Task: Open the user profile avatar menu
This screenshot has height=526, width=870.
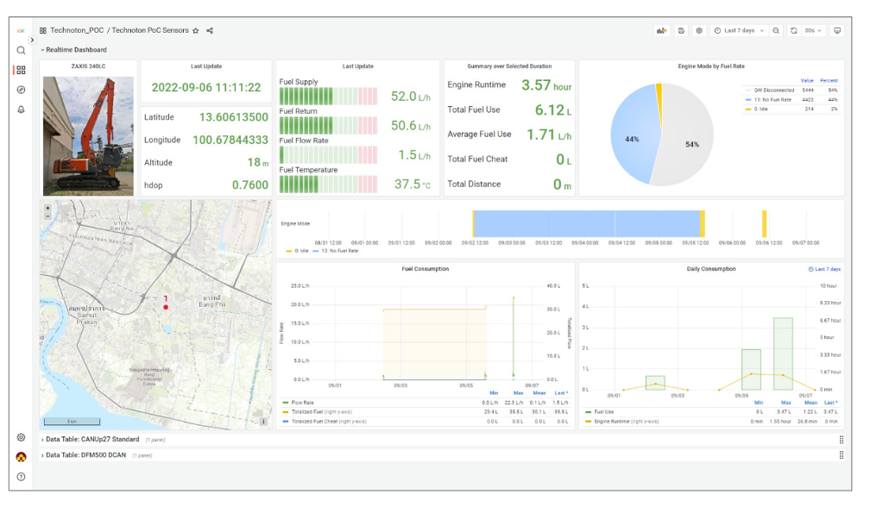Action: point(21,457)
